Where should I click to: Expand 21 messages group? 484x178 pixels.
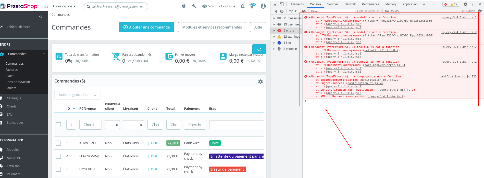(274, 18)
